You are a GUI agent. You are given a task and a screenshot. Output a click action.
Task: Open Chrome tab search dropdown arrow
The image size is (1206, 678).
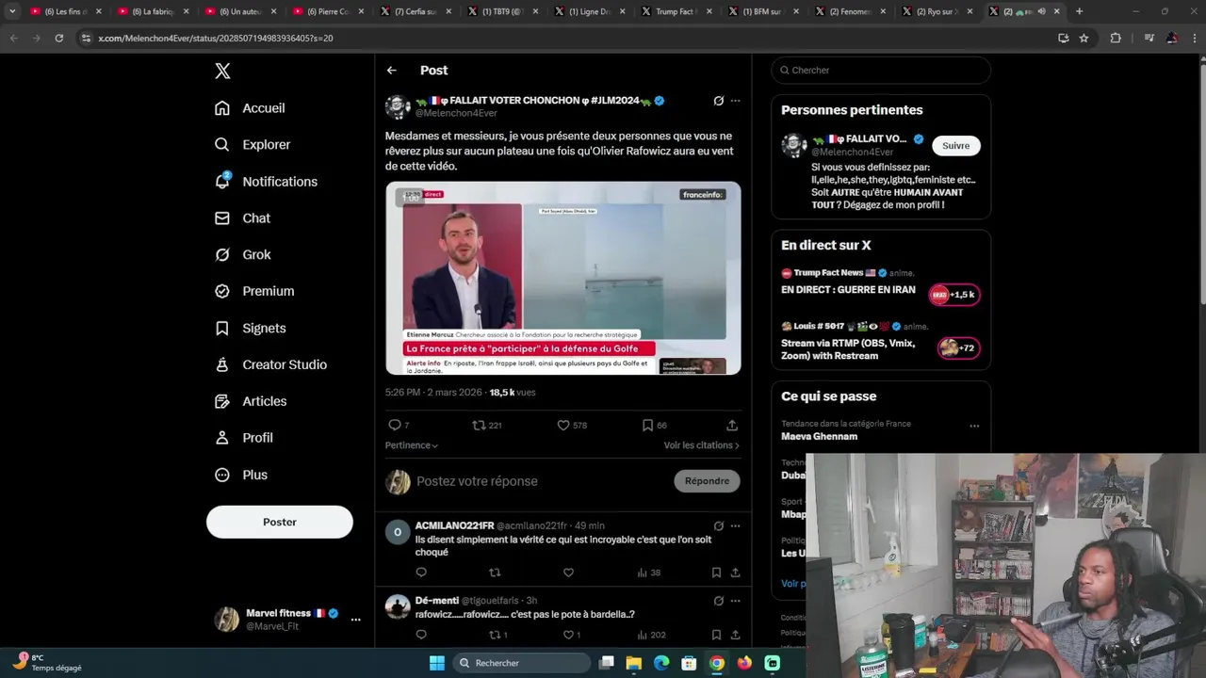[x=12, y=11]
